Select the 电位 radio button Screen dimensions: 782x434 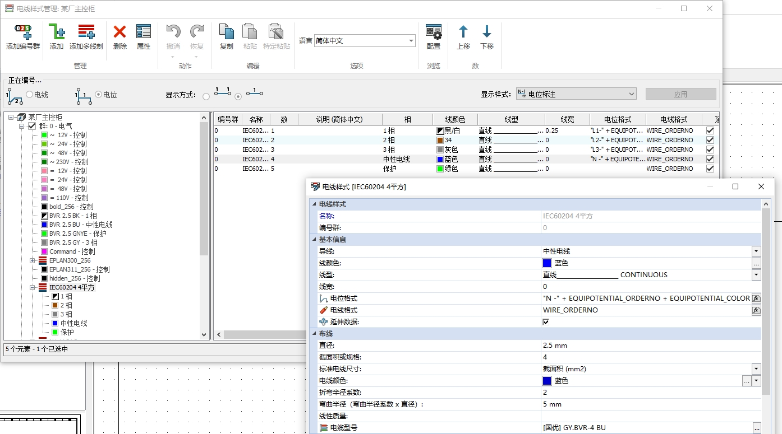[99, 95]
